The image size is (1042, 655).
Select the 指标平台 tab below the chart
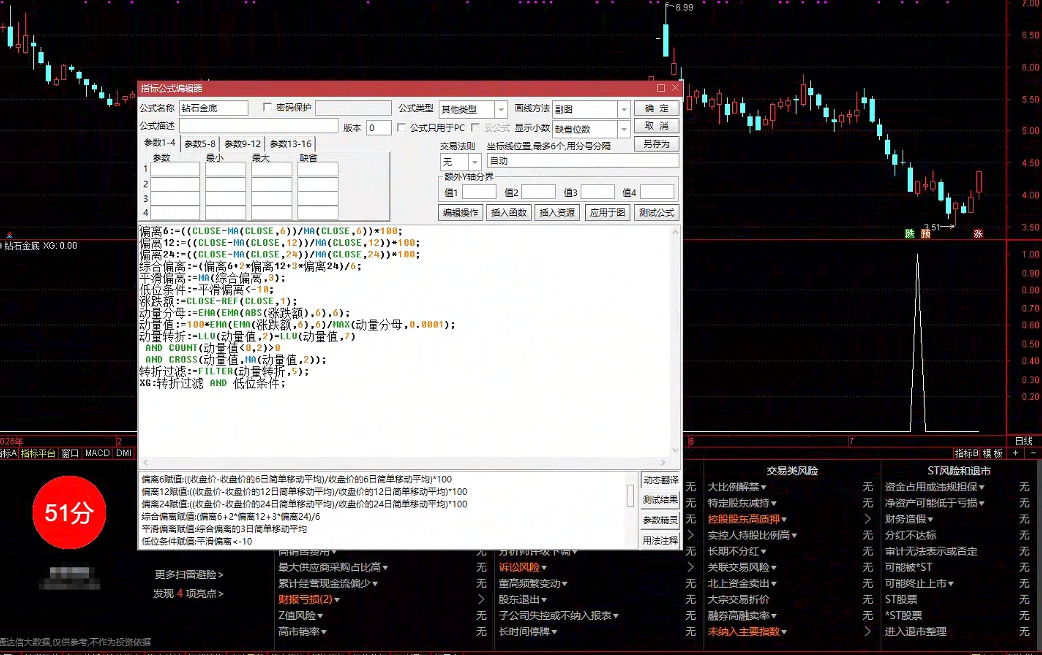(38, 453)
